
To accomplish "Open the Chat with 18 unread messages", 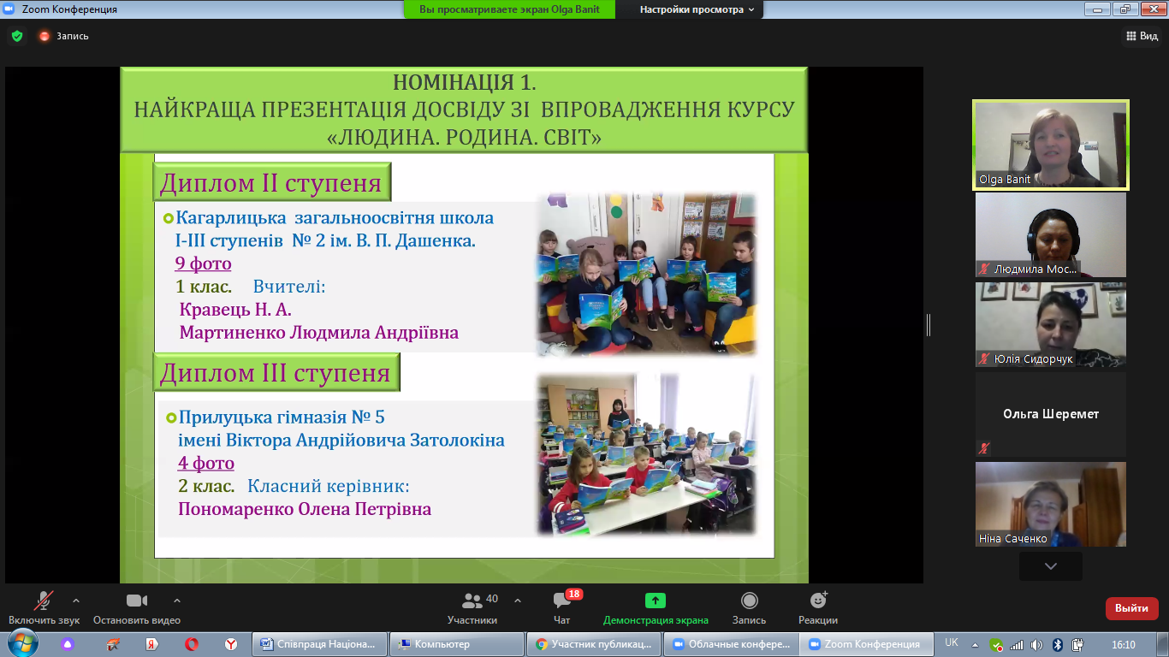I will point(562,601).
